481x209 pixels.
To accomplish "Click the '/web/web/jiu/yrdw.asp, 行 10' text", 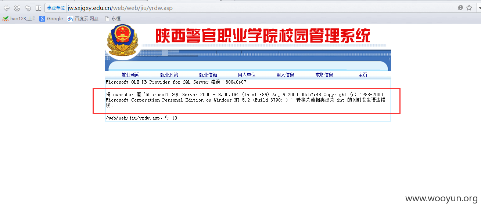I will tap(141, 118).
